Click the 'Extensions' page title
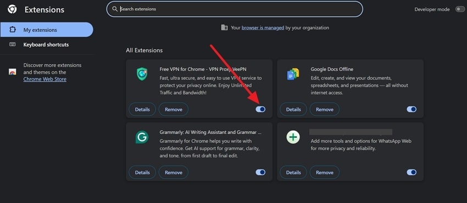Viewport: 467px width, 203px height. click(x=45, y=9)
